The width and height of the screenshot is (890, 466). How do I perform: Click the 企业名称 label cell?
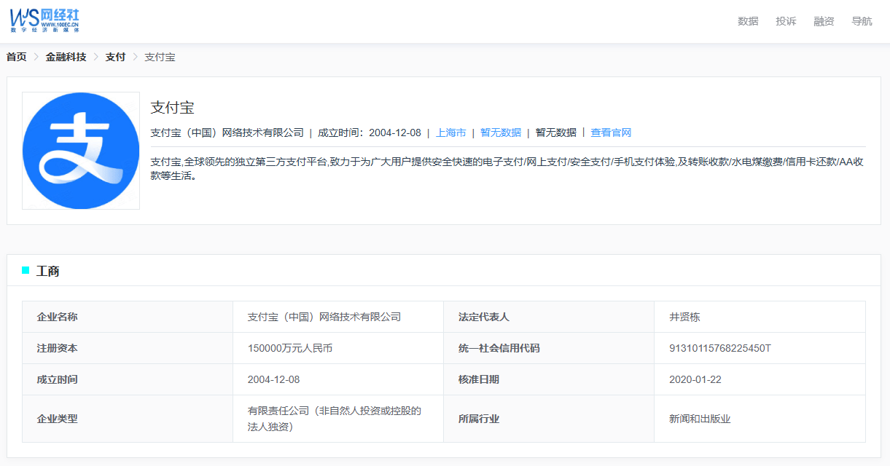coord(128,317)
